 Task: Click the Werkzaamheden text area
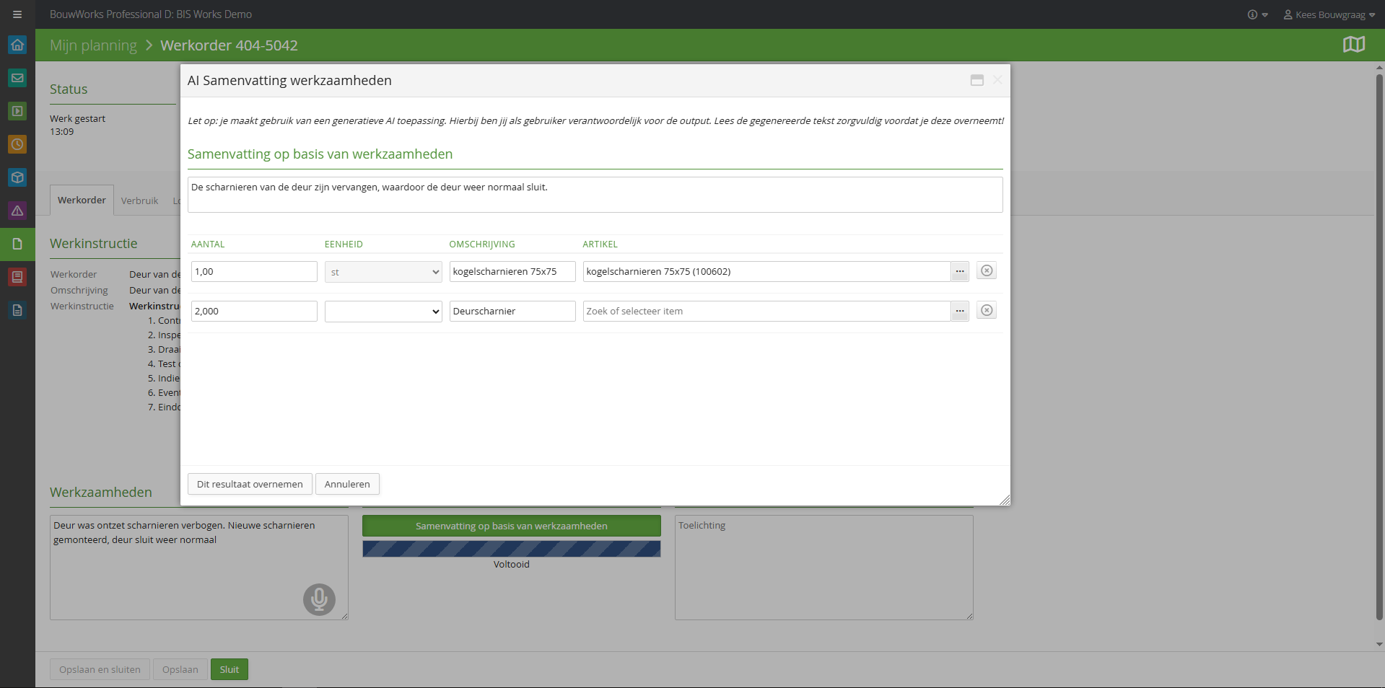pos(199,568)
